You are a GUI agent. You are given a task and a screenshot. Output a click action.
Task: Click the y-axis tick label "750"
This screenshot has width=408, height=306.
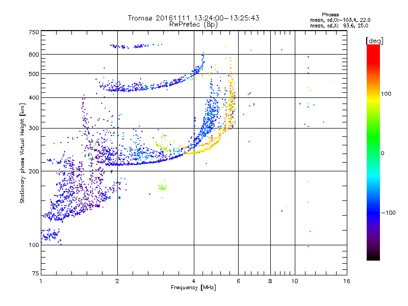pos(34,32)
